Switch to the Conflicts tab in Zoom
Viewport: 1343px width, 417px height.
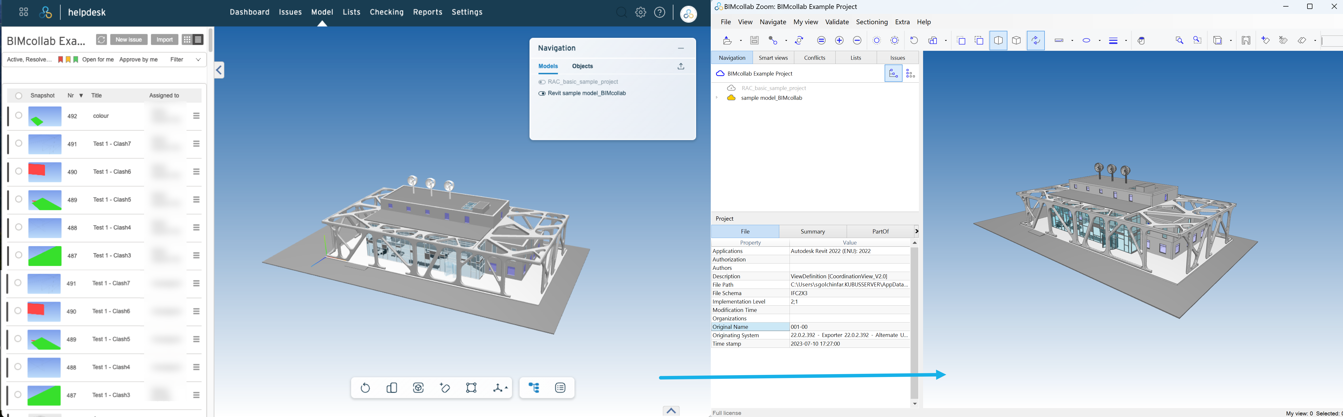[814, 58]
